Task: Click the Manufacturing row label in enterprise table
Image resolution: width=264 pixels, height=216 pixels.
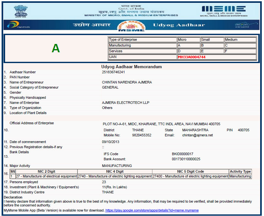Action: tap(143, 45)
